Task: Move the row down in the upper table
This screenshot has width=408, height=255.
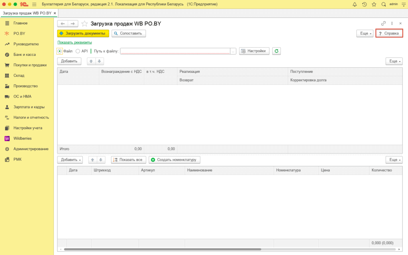Action: (x=100, y=61)
